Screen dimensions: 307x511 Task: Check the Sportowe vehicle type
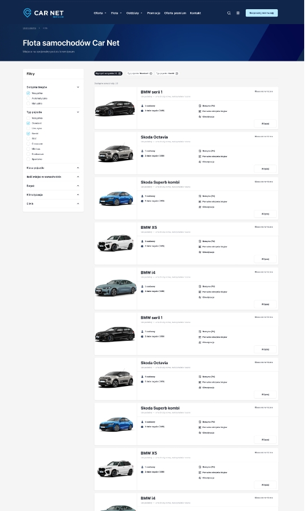pos(28,159)
